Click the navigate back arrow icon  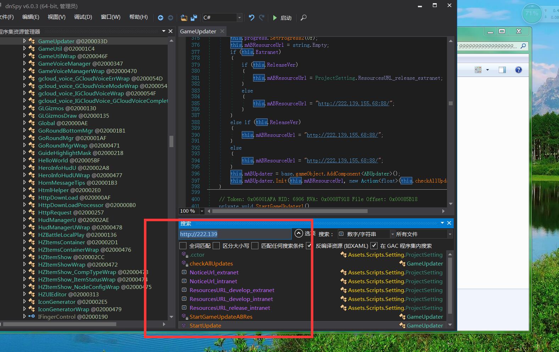point(161,18)
